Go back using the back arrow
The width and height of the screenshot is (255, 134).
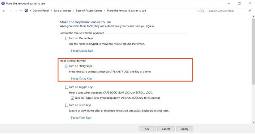(x=4, y=11)
